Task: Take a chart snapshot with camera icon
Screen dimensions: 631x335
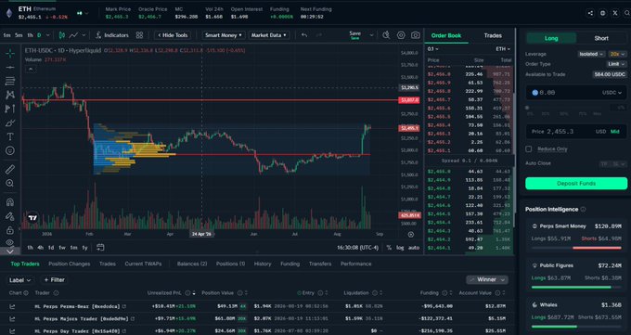Action: tap(416, 35)
